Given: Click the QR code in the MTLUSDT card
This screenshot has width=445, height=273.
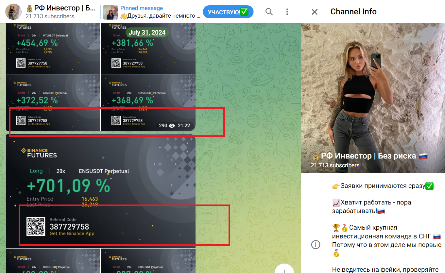Looking at the screenshot, I should click(21, 63).
